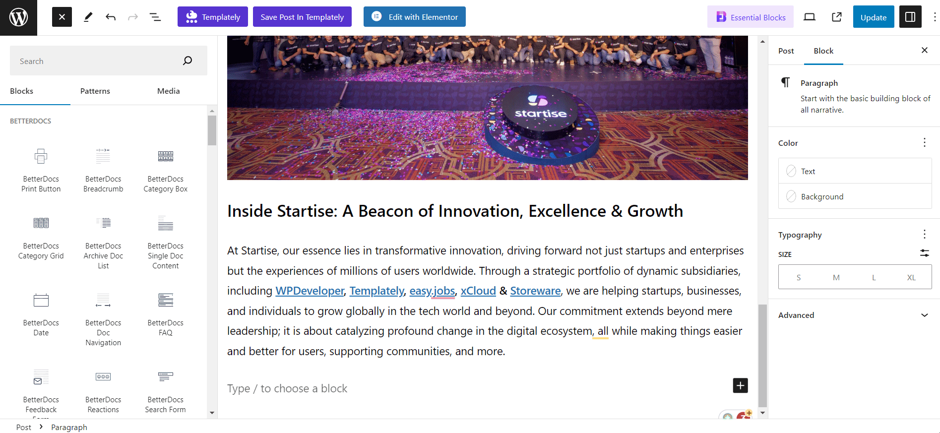Toggle custom size control in Typography

point(925,253)
